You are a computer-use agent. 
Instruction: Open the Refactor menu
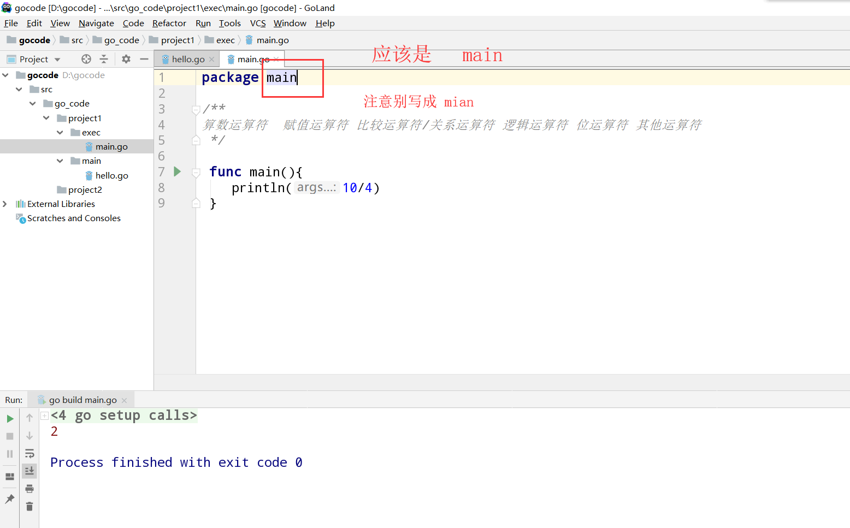169,23
